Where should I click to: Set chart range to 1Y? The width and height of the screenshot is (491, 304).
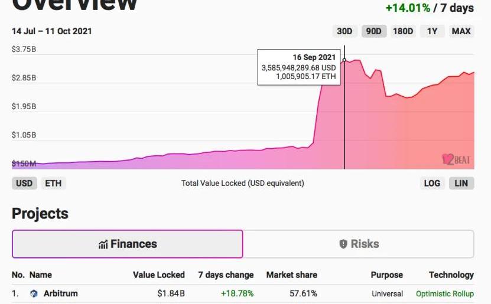tap(432, 31)
